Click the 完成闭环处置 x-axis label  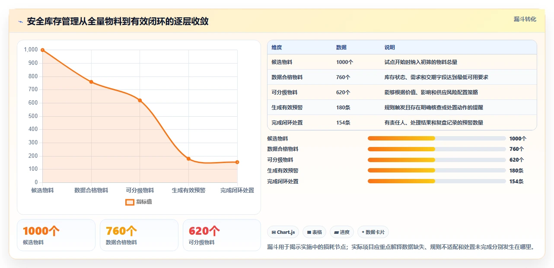pyautogui.click(x=237, y=190)
